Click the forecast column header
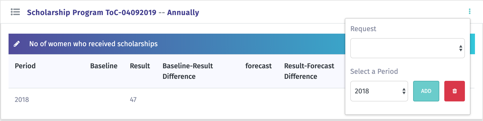This screenshot has width=483, height=121. pyautogui.click(x=258, y=66)
